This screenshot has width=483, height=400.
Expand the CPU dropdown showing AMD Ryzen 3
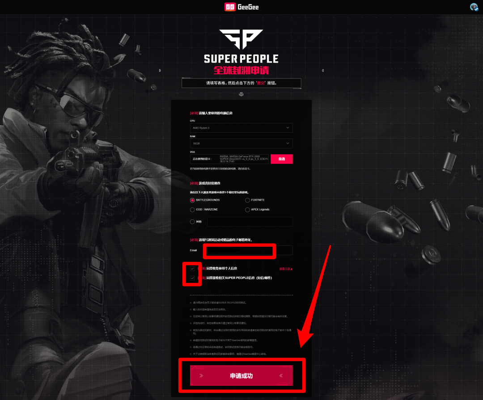(x=241, y=128)
